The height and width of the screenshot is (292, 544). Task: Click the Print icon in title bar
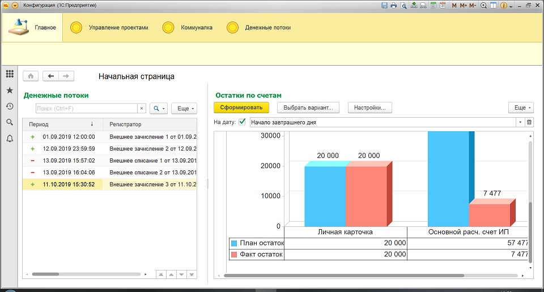tap(393, 5)
